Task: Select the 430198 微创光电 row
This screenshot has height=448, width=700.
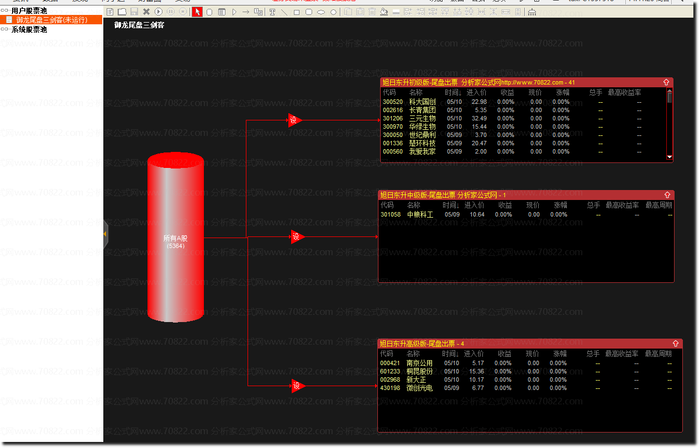Action: click(x=530, y=388)
